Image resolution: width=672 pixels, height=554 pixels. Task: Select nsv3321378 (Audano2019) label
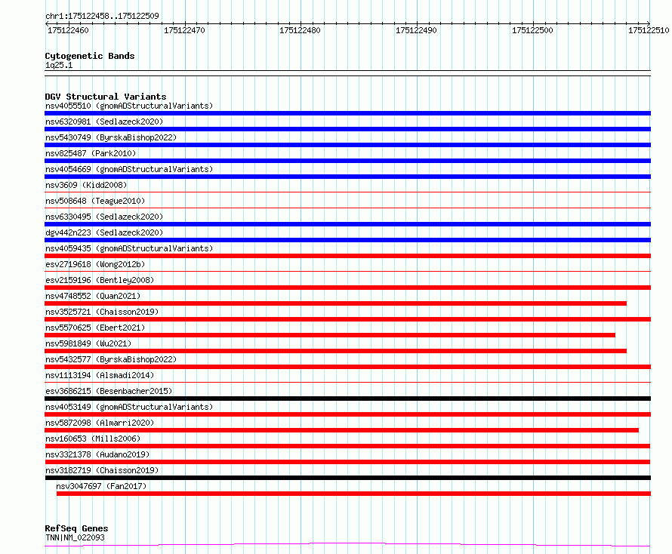click(x=97, y=454)
